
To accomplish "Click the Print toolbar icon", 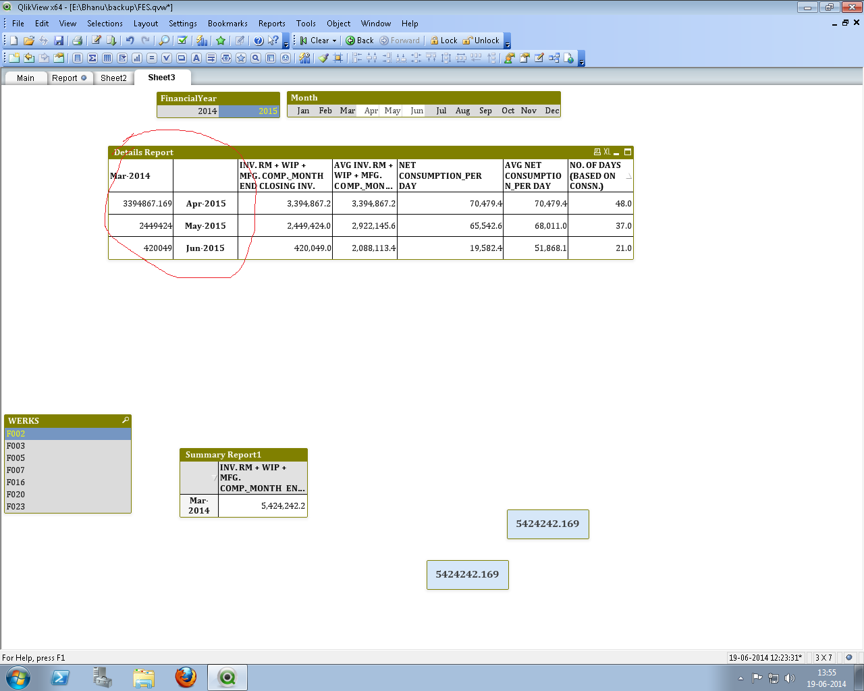I will click(x=77, y=40).
